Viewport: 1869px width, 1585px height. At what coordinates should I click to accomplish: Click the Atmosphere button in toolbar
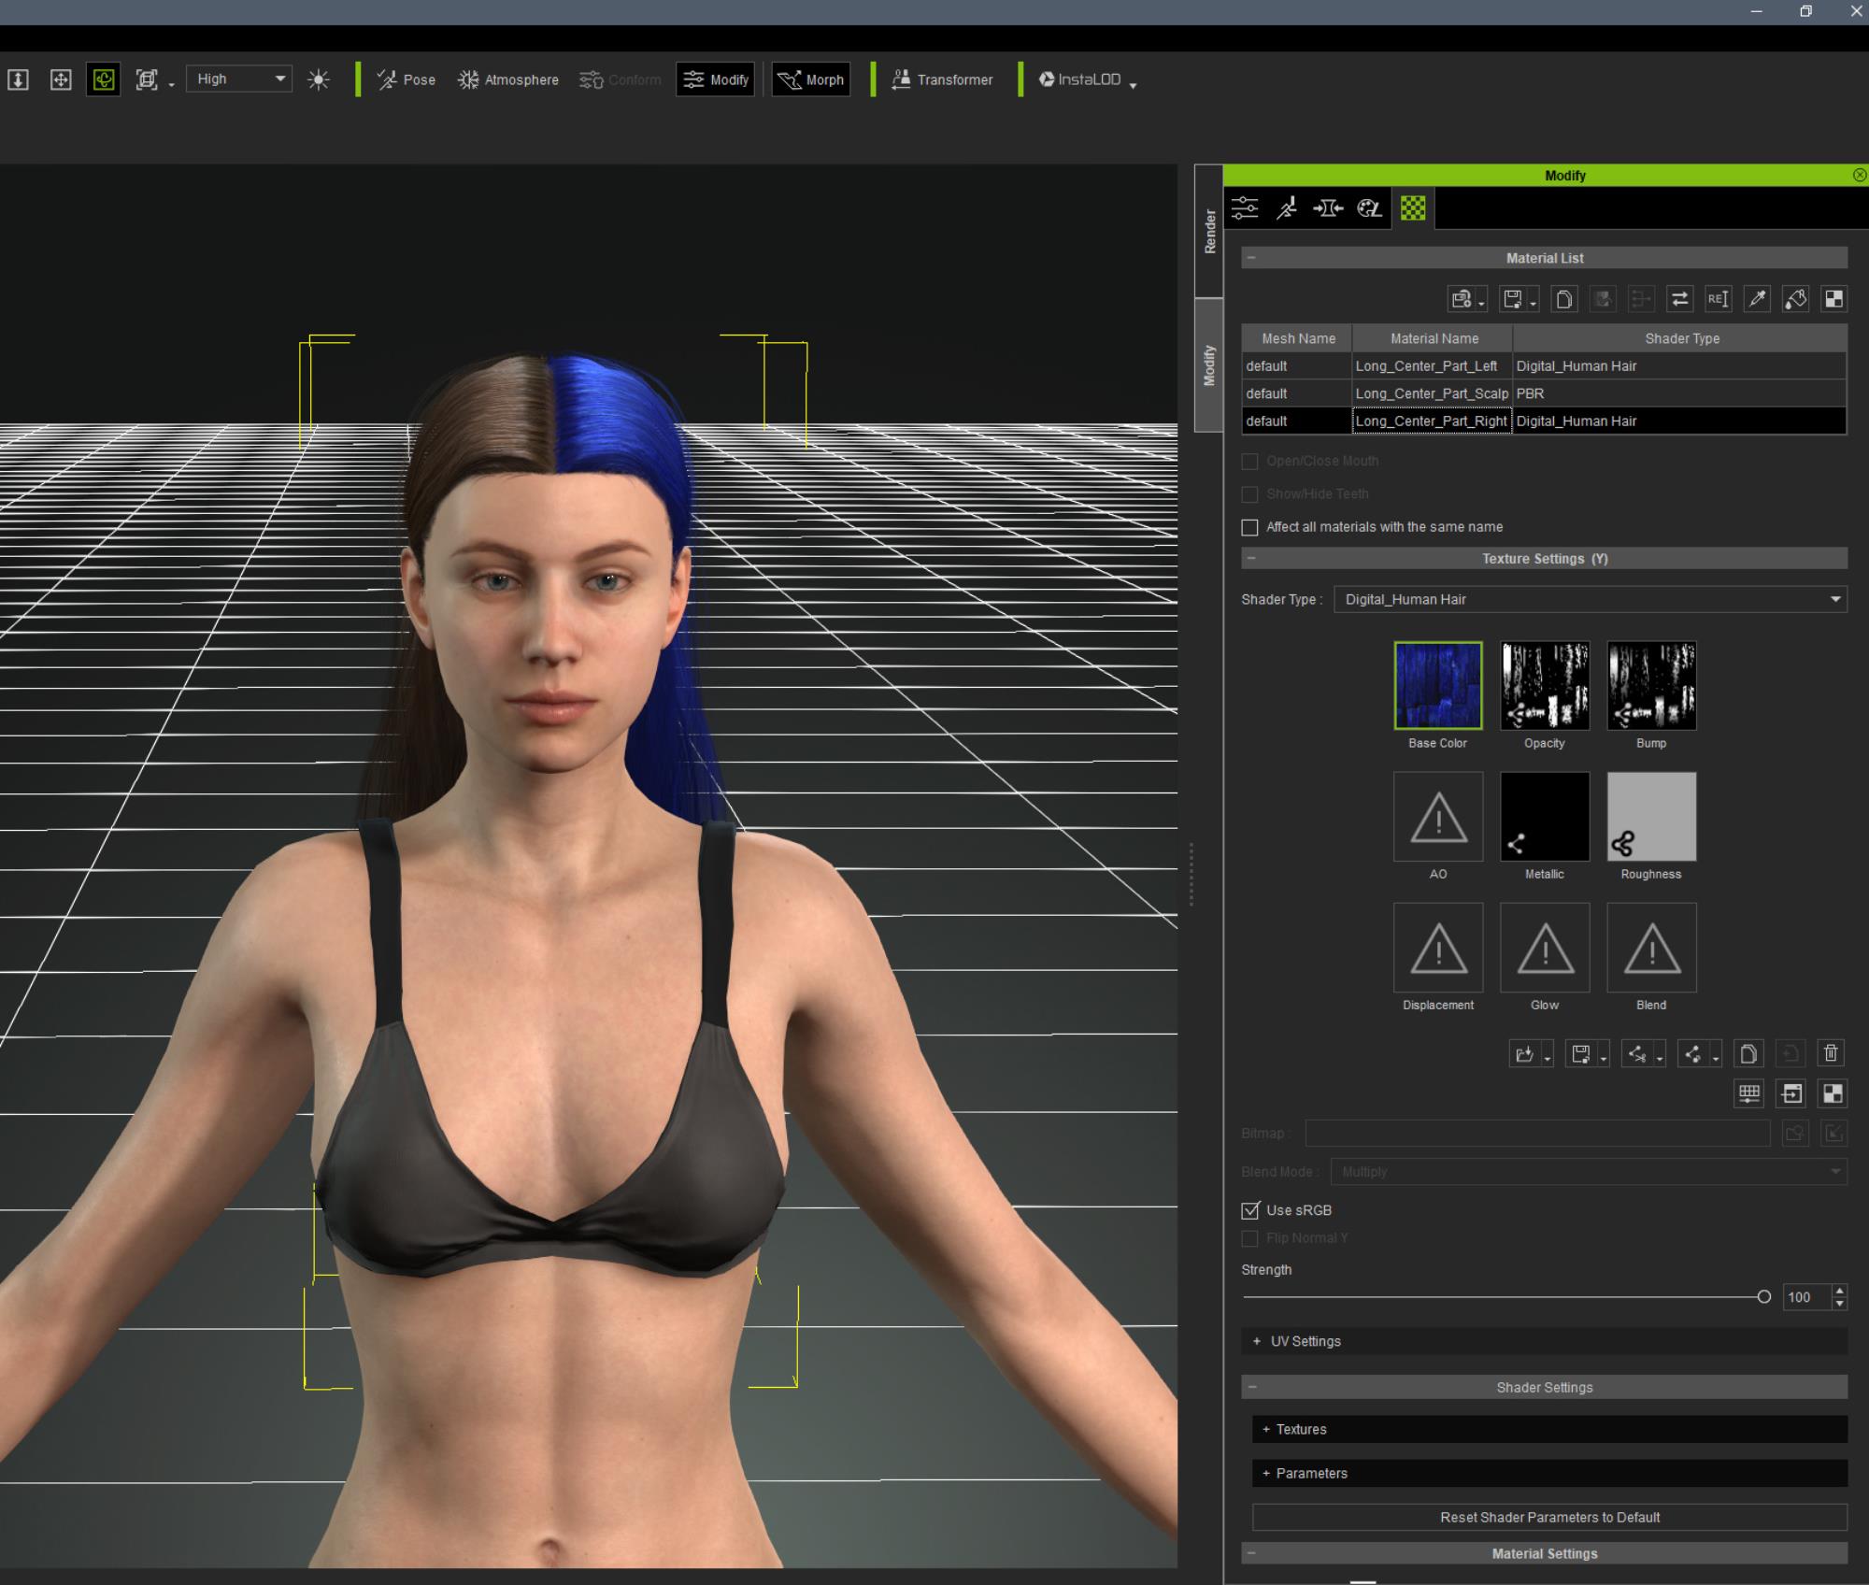pos(507,80)
